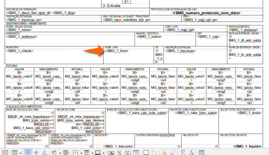Click the <!$MG_1_bairro> field
Viewport: 269px width, 155px height.
click(x=149, y=37)
